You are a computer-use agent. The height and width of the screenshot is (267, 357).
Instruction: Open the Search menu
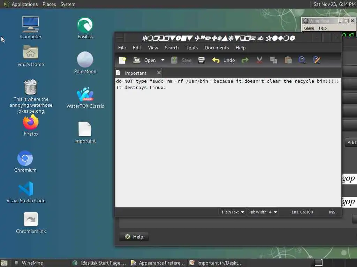point(172,48)
